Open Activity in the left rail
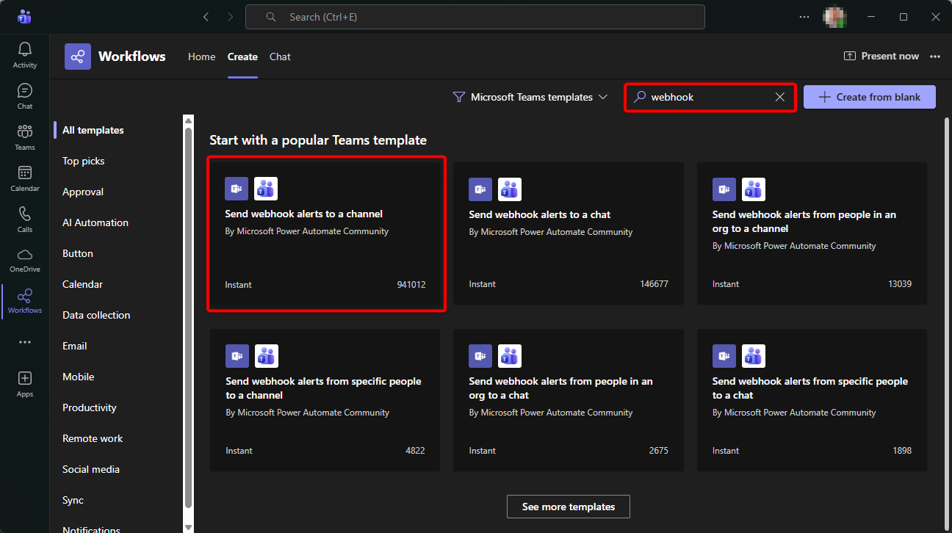The image size is (952, 533). pyautogui.click(x=25, y=56)
